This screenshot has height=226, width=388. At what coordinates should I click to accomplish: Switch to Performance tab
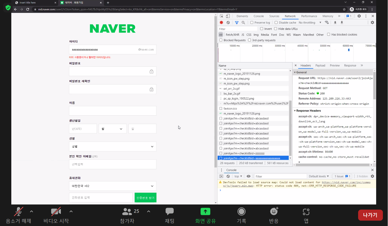(x=309, y=16)
